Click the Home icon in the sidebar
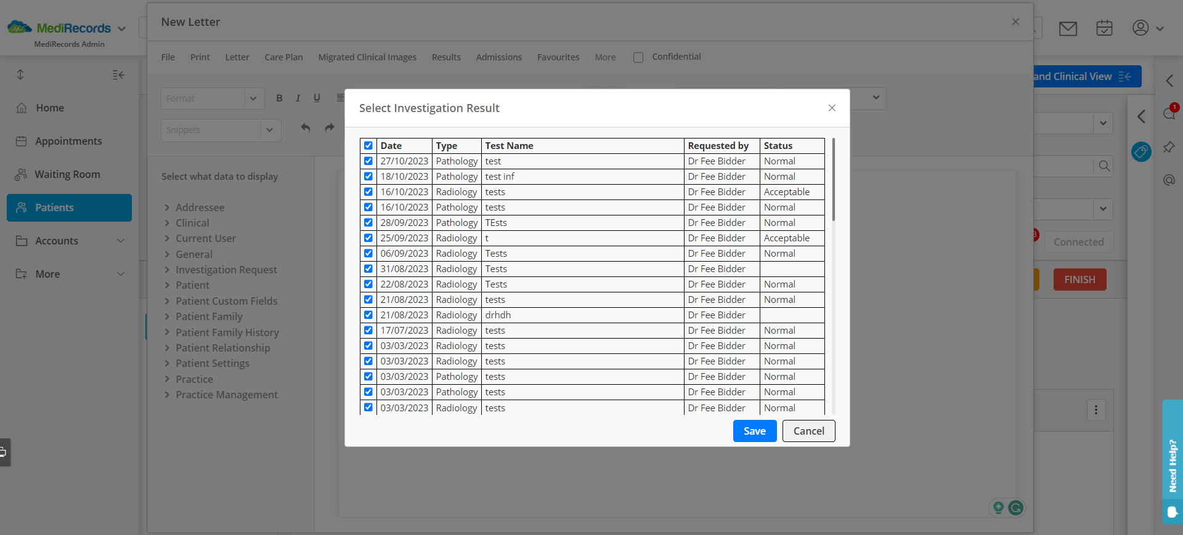This screenshot has width=1183, height=535. 22,108
